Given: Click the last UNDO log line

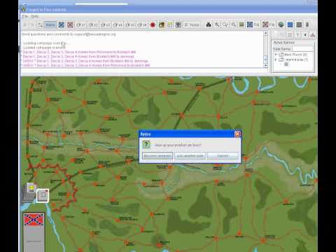Looking at the screenshot, I should coord(86,66).
